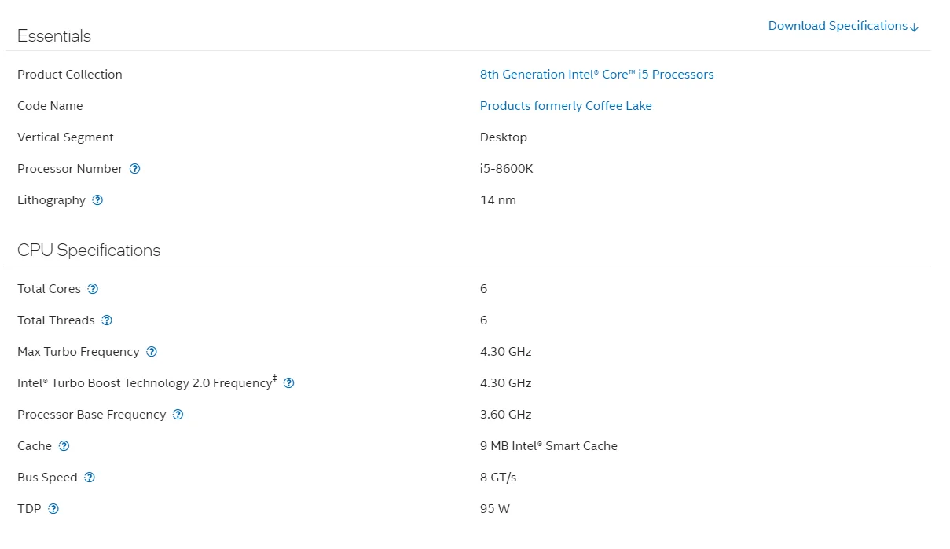Open Turbo Boost Technology 2.0 help icon
Screen dimensions: 950x549
(288, 383)
